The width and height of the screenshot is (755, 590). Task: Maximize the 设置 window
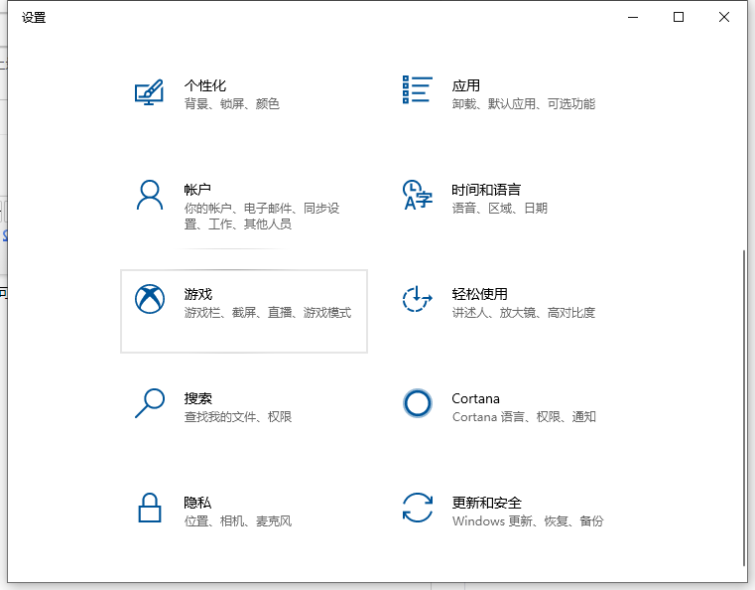[679, 17]
